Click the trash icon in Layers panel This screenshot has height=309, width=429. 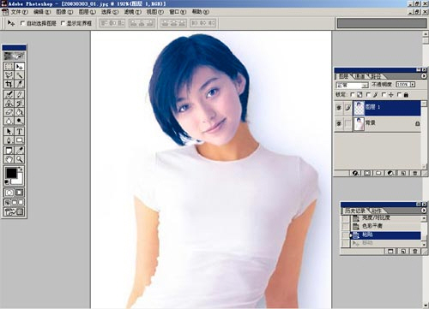[x=415, y=173]
